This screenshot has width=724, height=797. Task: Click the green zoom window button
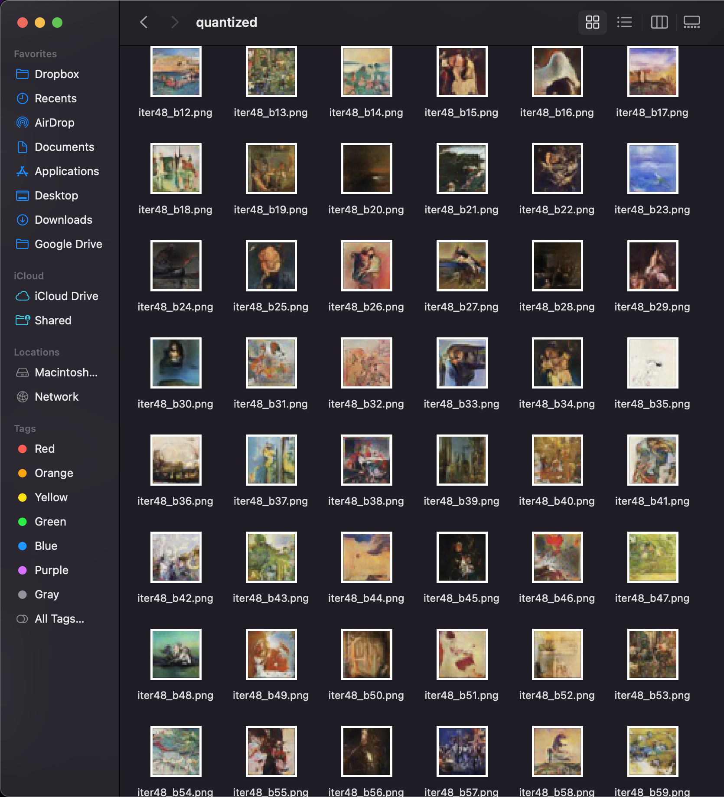coord(57,23)
